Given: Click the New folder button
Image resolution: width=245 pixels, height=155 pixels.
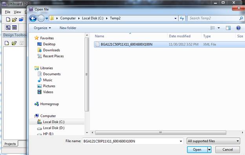Looking at the screenshot, I should 68,28.
